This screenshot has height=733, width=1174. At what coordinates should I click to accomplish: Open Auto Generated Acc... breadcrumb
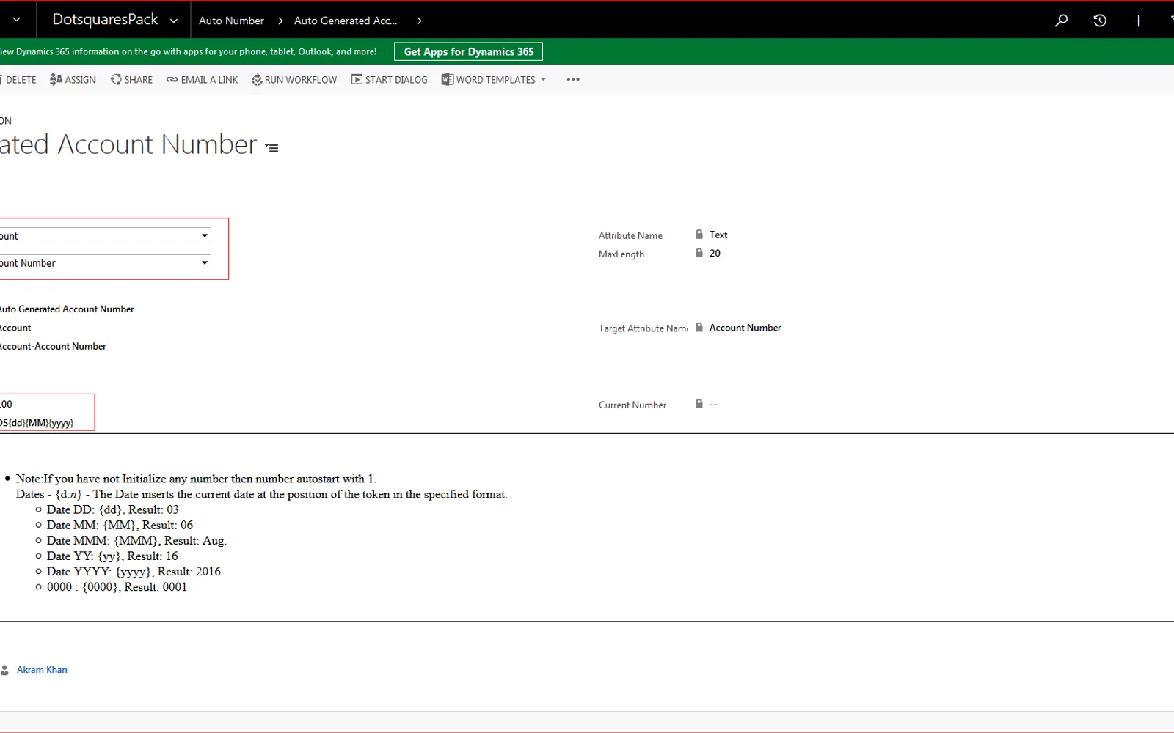[x=346, y=21]
